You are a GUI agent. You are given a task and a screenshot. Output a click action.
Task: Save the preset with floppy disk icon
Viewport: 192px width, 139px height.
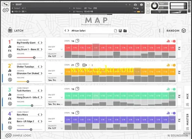tap(120, 31)
